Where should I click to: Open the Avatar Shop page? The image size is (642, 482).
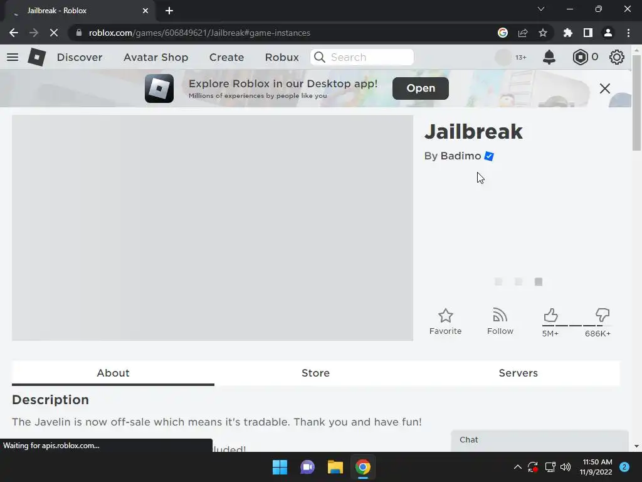(x=156, y=57)
